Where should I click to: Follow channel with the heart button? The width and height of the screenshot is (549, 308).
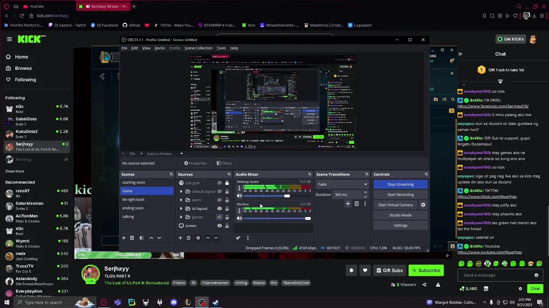click(365, 270)
